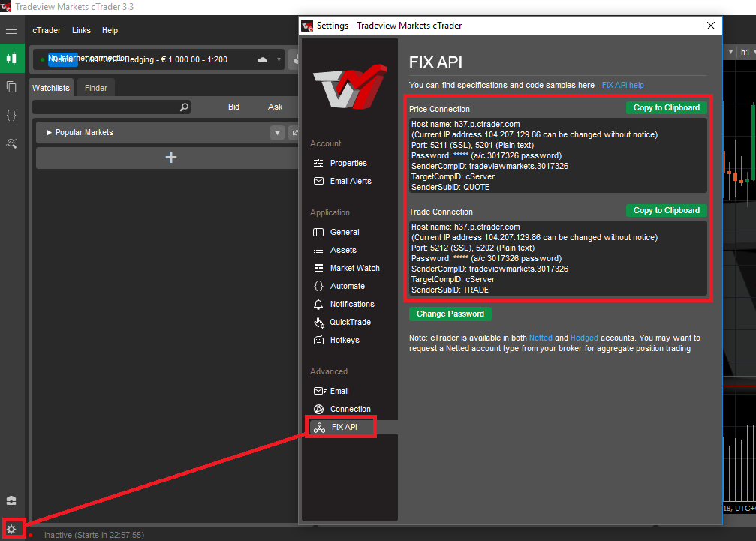Open the Help menu
This screenshot has width=756, height=541.
(x=110, y=30)
